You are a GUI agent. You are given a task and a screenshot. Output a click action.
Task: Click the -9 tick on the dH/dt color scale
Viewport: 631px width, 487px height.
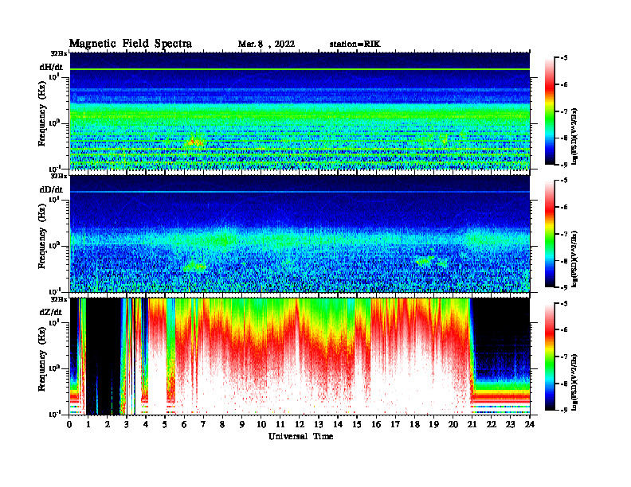tap(563, 165)
